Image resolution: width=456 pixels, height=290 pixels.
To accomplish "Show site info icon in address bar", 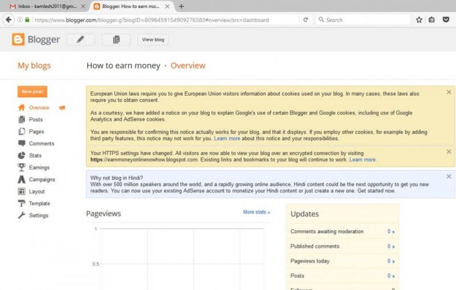I will 20,20.
